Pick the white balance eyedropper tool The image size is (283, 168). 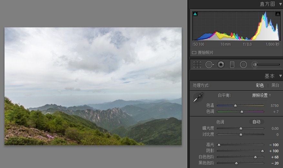(198, 97)
